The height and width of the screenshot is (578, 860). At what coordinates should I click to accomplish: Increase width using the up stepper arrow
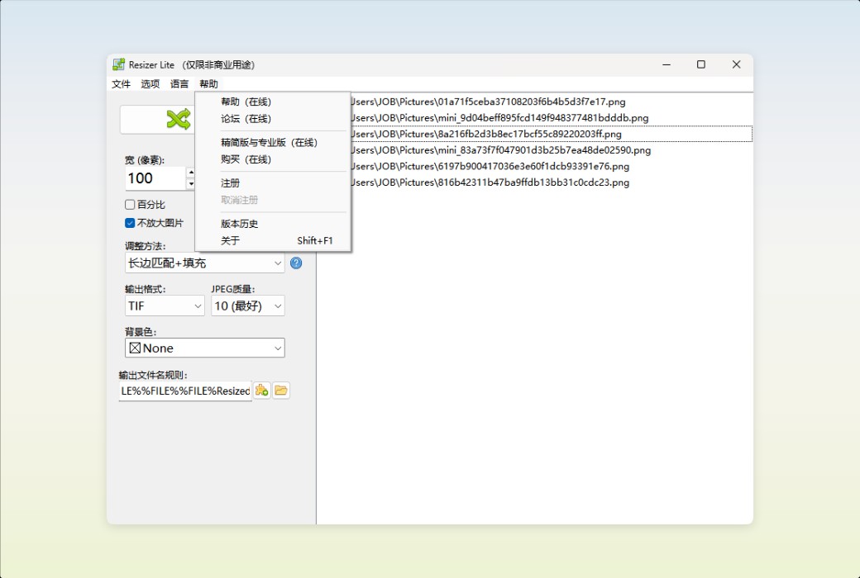(190, 173)
